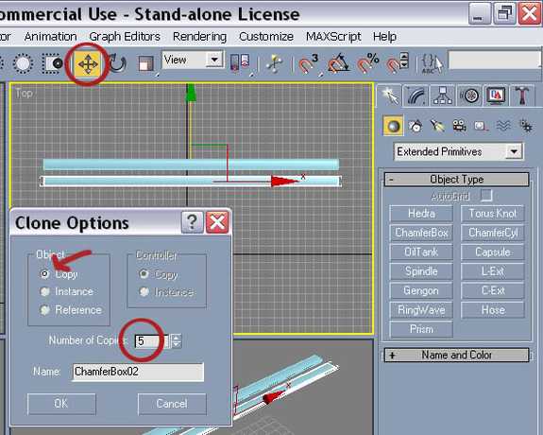Click the Named Selection Sets icon
543x435 pixels.
(x=433, y=63)
